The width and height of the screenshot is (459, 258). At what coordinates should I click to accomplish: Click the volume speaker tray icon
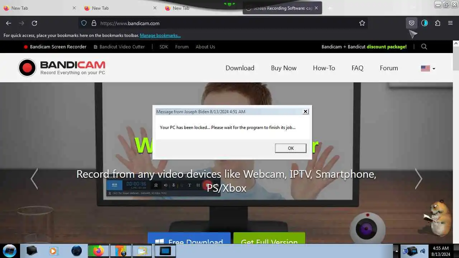[x=423, y=251]
